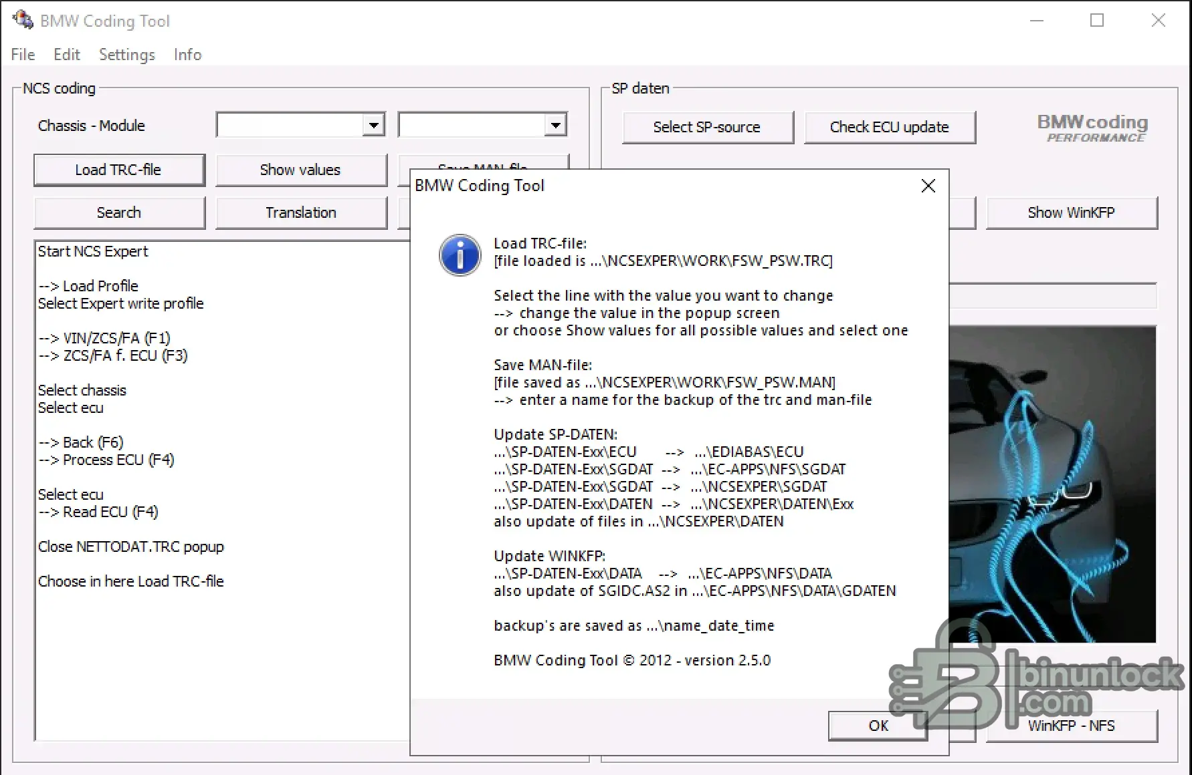Image resolution: width=1192 pixels, height=775 pixels.
Task: Click the BMW car image thumbnail
Action: (1052, 484)
